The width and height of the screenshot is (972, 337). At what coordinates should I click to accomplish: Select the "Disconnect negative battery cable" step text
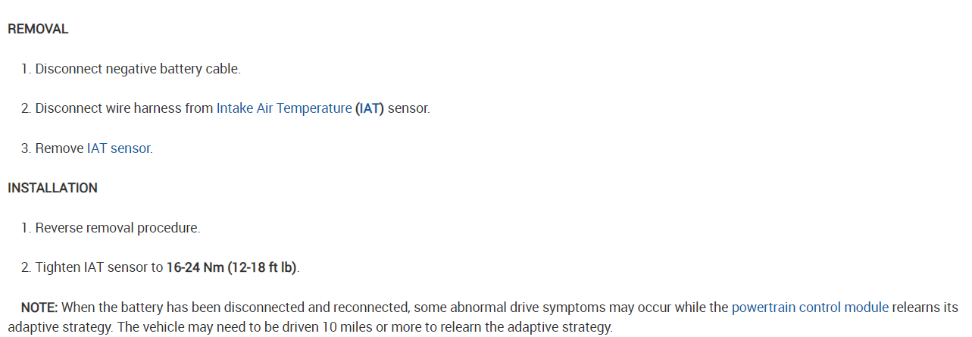(138, 69)
